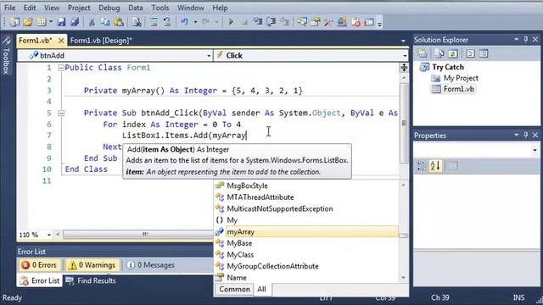Screen dimensions: 543x305
Task: Click the Error List toolbar icon
Action: 355,22
